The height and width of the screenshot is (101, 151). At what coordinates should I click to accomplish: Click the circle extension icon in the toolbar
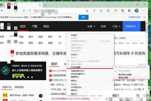point(101,11)
